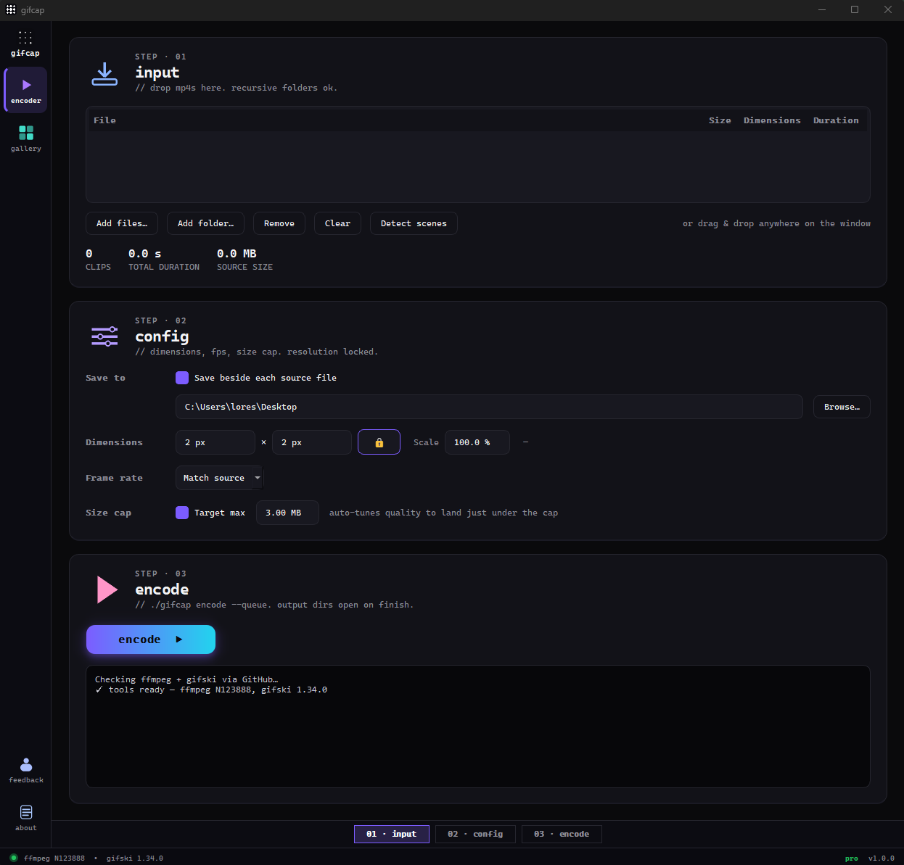
Task: Click the 'ffmpeg N123888' status text
Action: coord(54,858)
